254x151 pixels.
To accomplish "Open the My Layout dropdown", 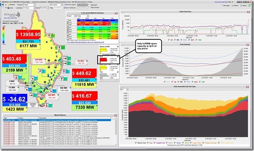I will pos(56,5).
